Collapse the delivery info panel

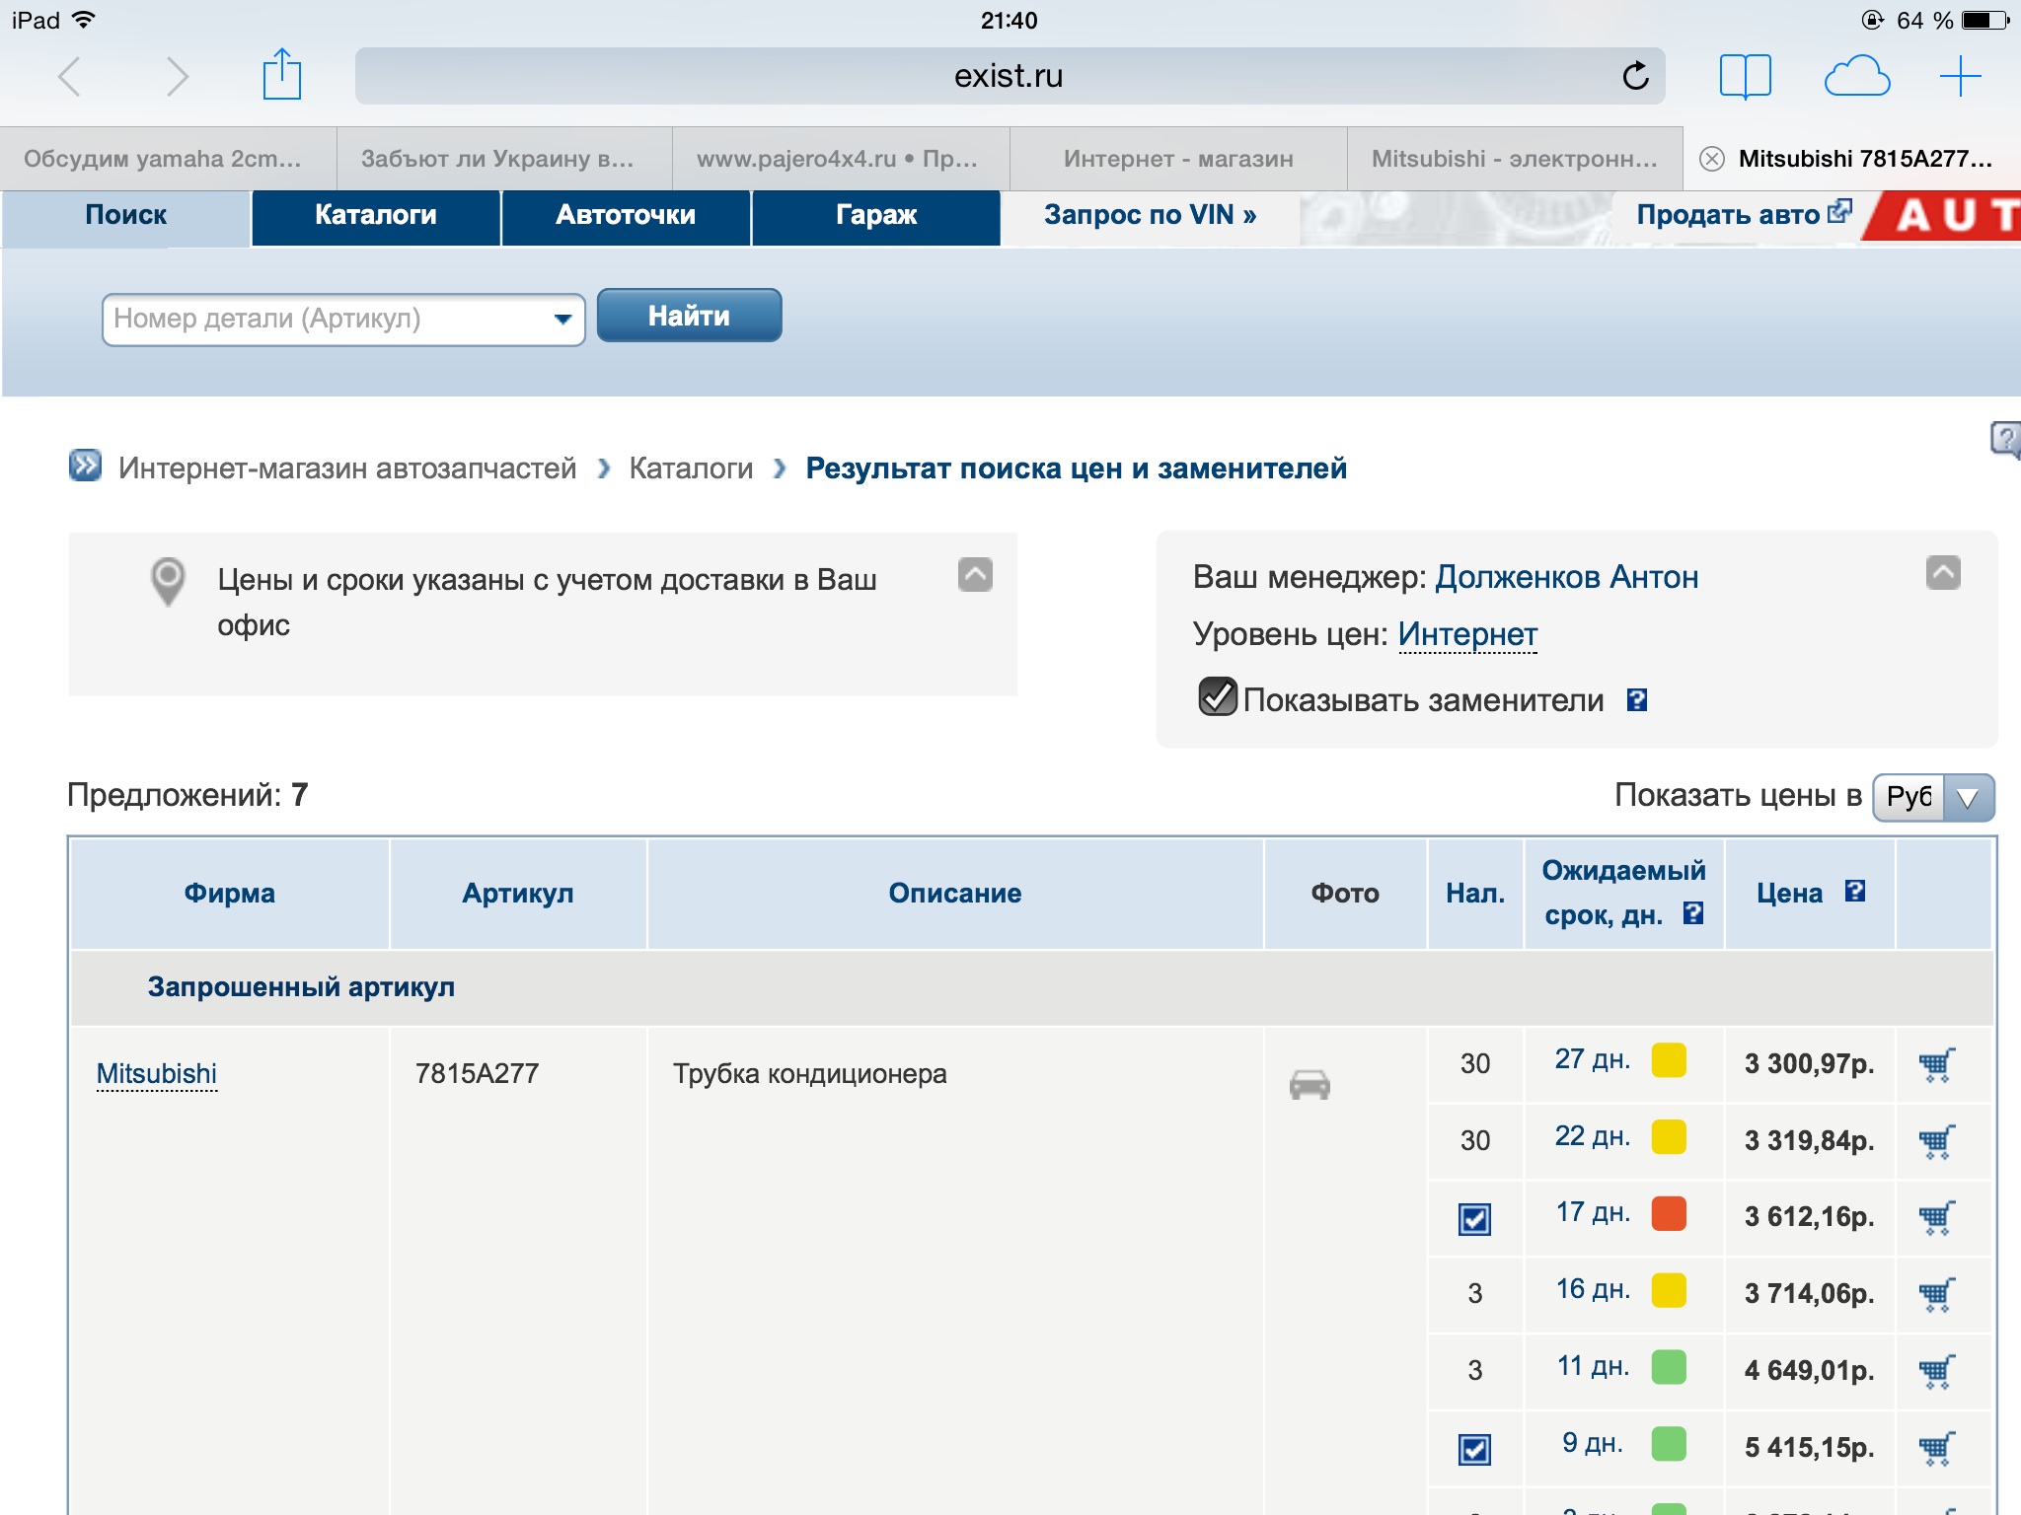point(975,574)
